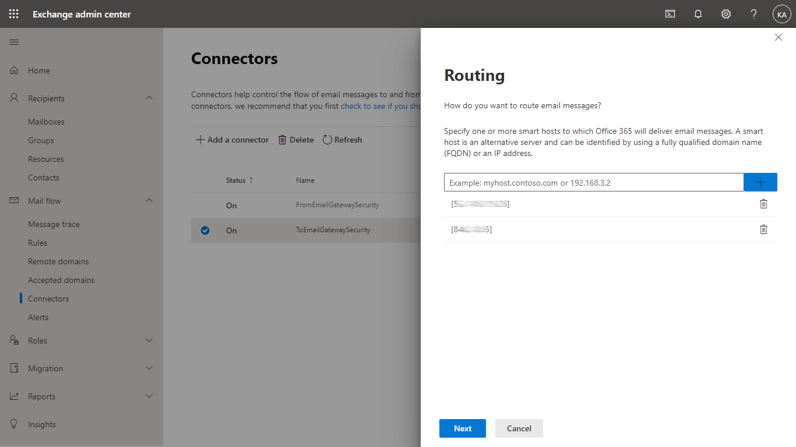
Task: Open the notifications bell
Action: coord(698,14)
